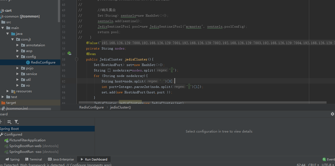335x166 pixels.
Task: Open the Java Enterprise tool window tab
Action: (x=61, y=159)
